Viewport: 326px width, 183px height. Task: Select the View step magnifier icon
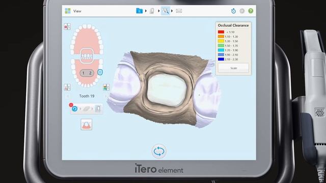[x=166, y=11]
